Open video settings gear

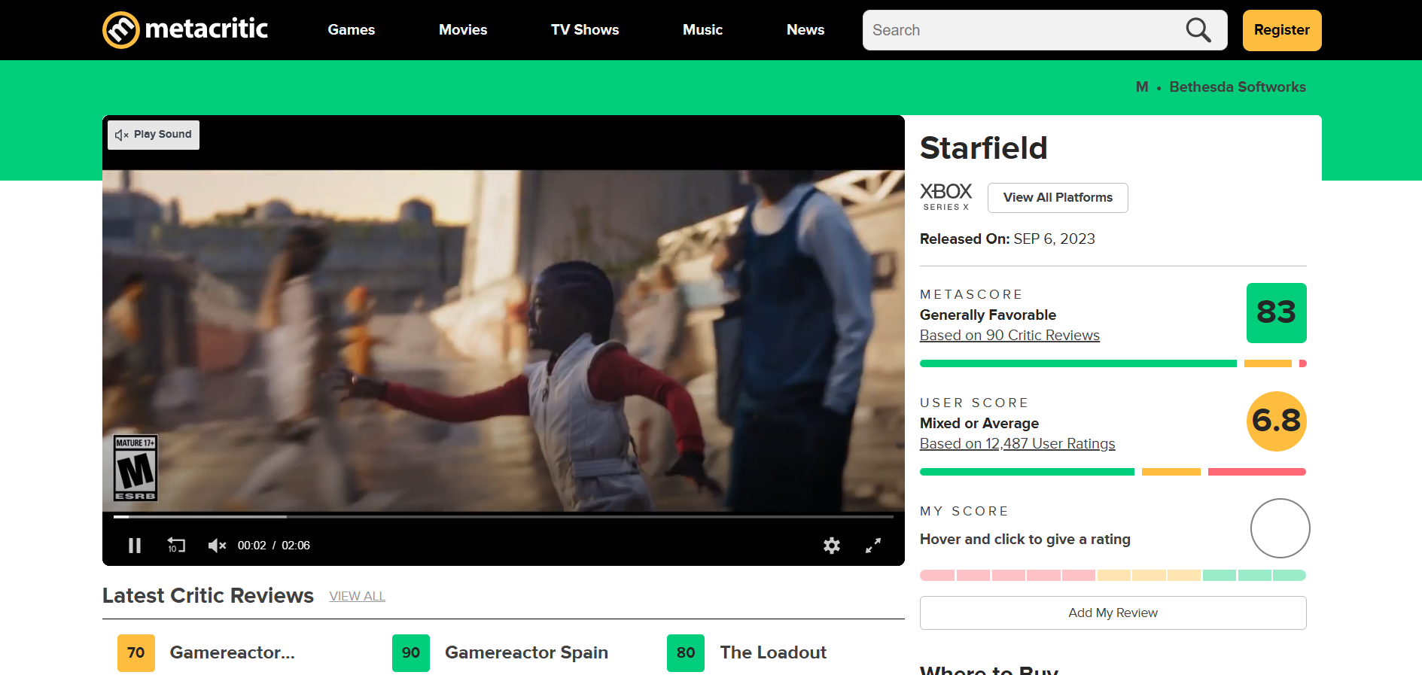click(832, 546)
